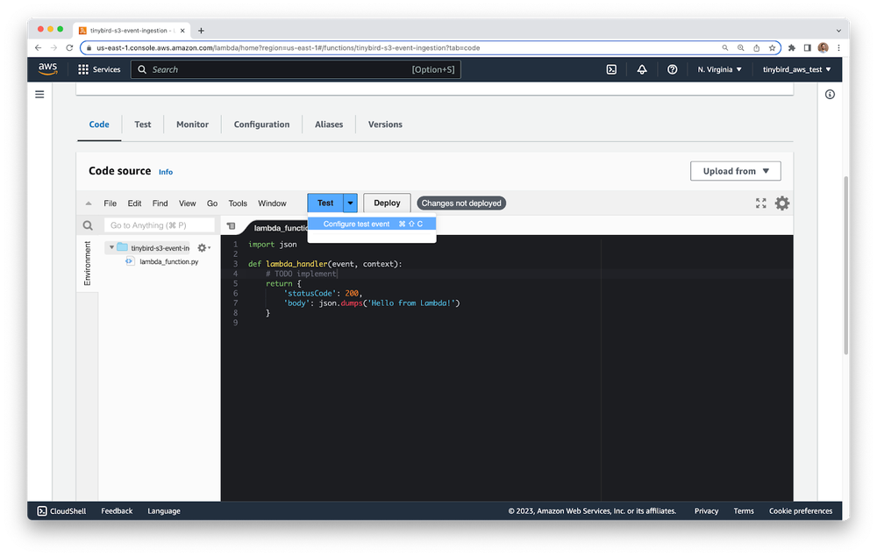Click the help question mark icon
The width and height of the screenshot is (877, 556).
672,69
